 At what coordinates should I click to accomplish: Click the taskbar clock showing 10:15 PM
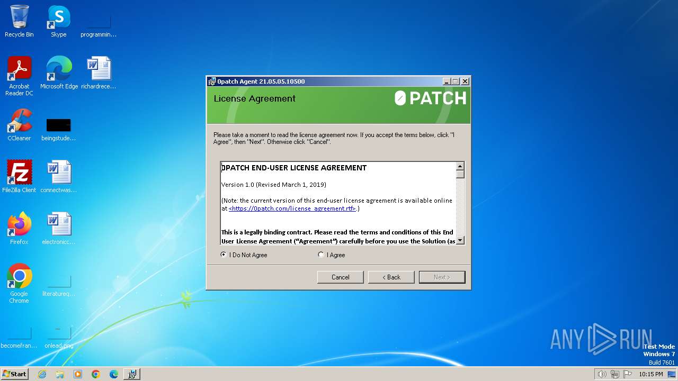[x=651, y=374]
